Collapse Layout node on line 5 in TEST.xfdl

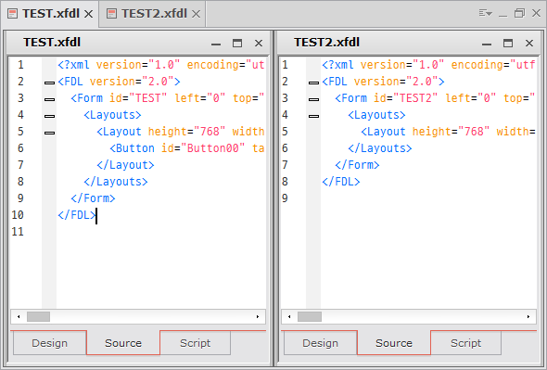tap(49, 133)
